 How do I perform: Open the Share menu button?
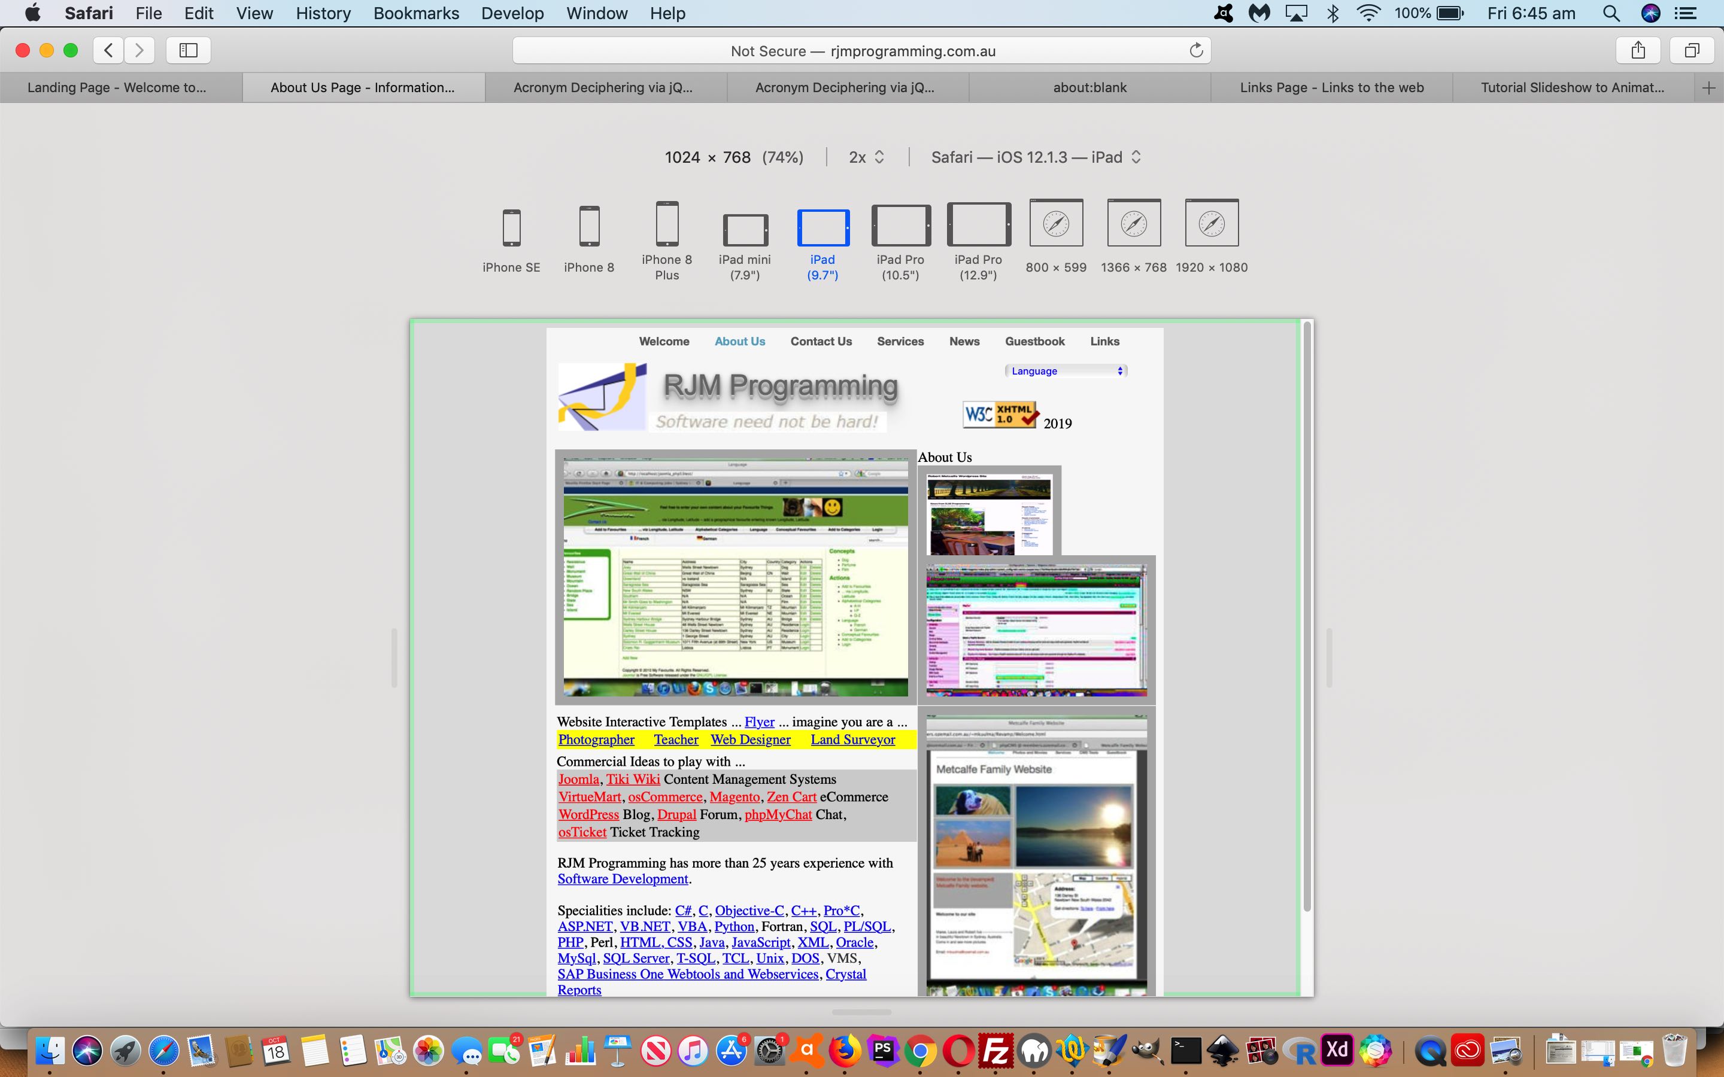pyautogui.click(x=1638, y=50)
